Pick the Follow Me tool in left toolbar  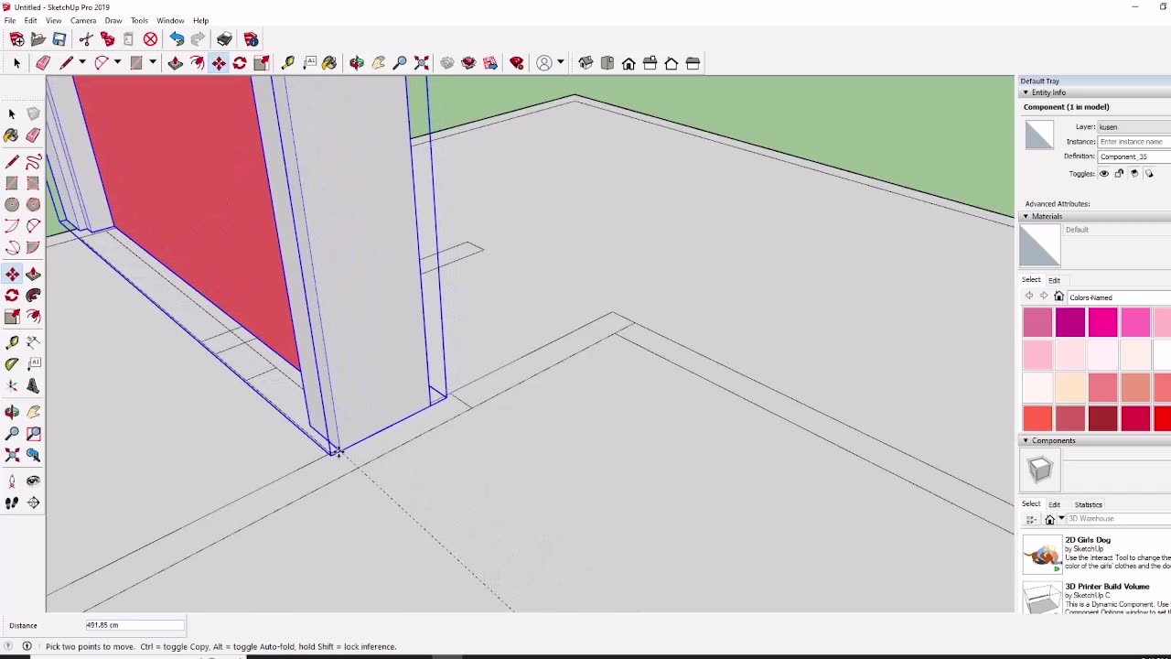click(x=33, y=295)
